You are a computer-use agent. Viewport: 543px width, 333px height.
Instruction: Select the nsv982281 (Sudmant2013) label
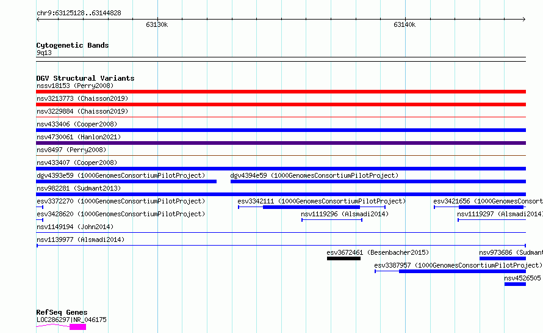(x=79, y=188)
